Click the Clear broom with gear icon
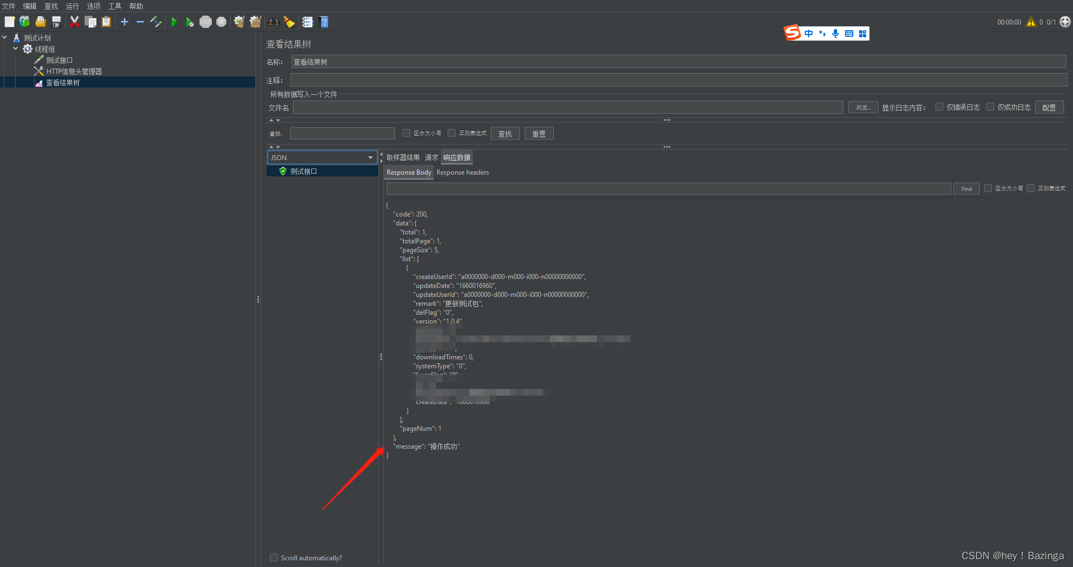Screen dimensions: 1073x567 239,22
